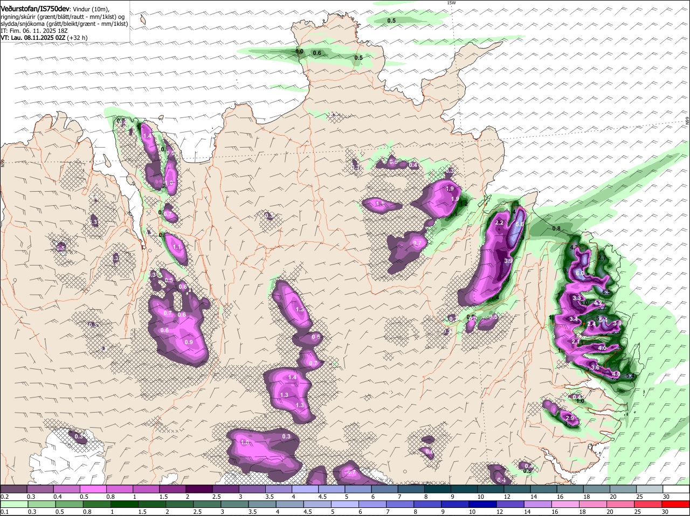
Task: Pick snow legend swatch between 8 and 9
Action: tap(437, 489)
